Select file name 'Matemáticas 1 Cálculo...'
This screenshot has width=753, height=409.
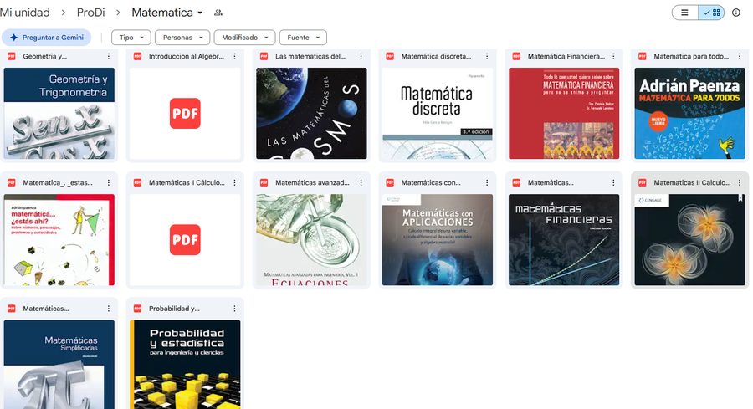pos(187,182)
